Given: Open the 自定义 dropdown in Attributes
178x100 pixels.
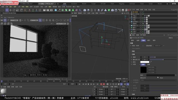Looking at the screenshot, I should point(173,38).
